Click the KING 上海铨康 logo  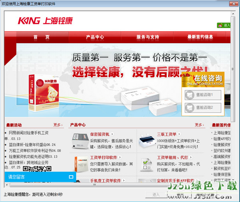[45, 21]
